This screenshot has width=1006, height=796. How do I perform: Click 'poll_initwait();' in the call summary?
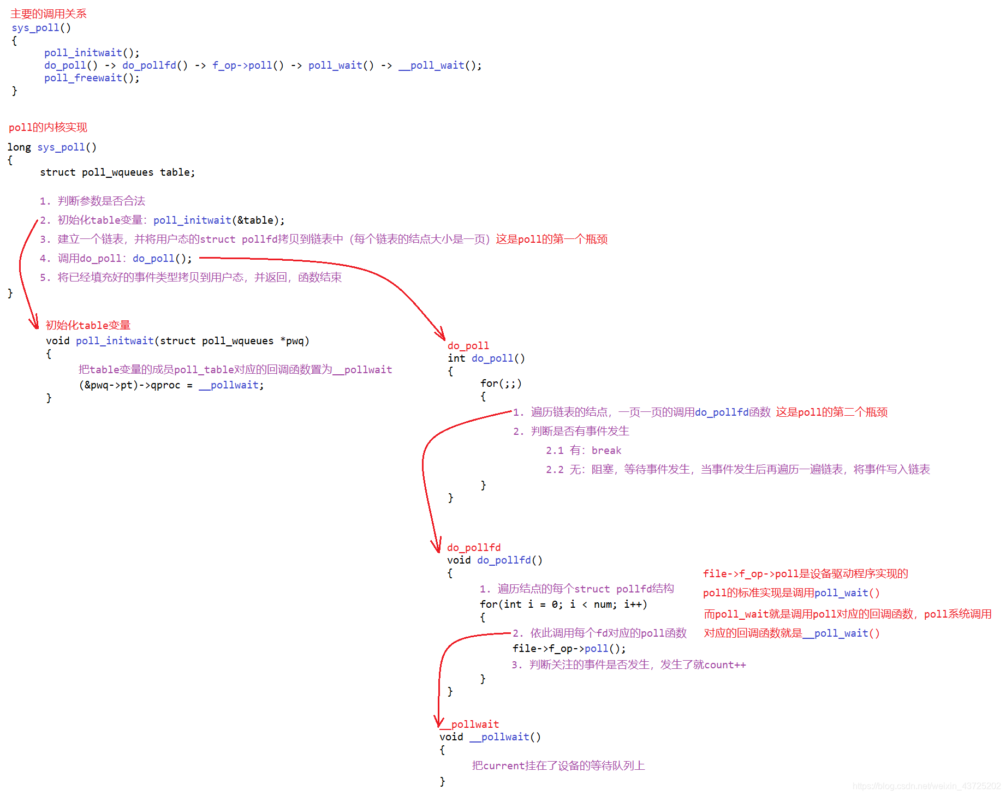point(92,52)
